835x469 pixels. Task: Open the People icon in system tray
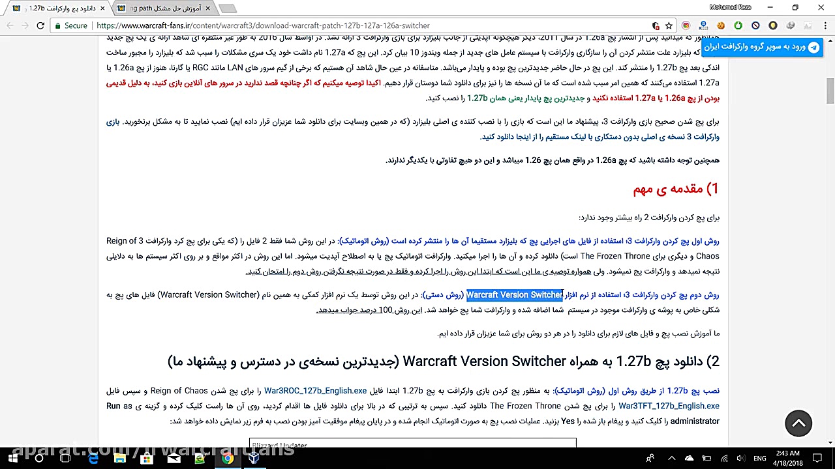pos(650,458)
